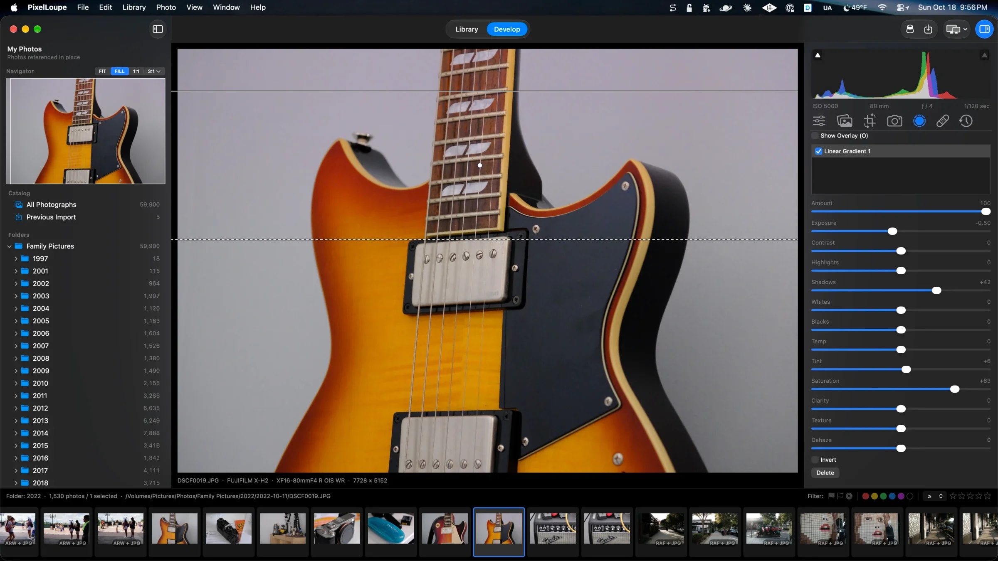
Task: Switch to the Library tab
Action: [x=467, y=29]
